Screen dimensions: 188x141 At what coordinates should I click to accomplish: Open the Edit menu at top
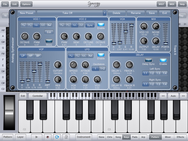click(x=15, y=4)
